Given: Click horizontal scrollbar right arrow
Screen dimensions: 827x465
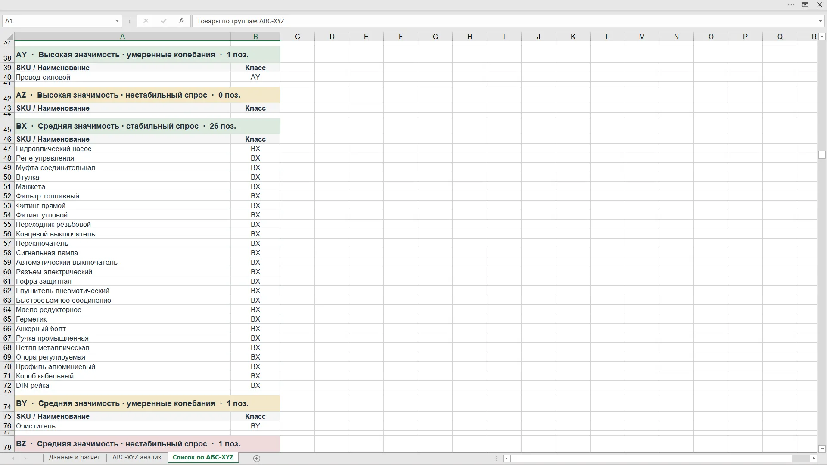Looking at the screenshot, I should pyautogui.click(x=813, y=459).
